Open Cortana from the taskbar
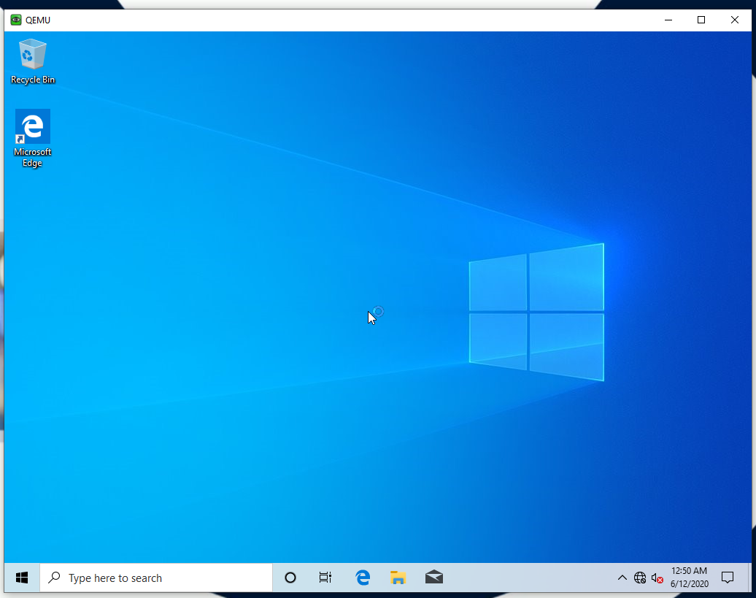 (290, 578)
